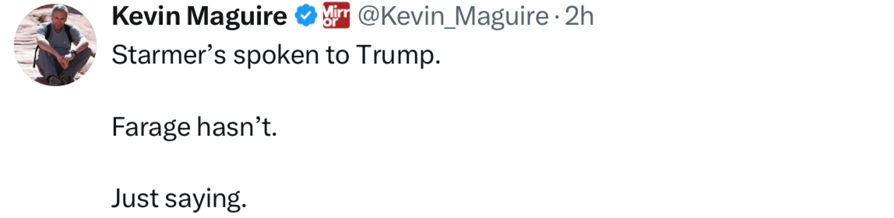Viewport: 894px width, 218px height.
Task: Click Kevin Maguire's profile photo avatar
Action: tap(55, 45)
